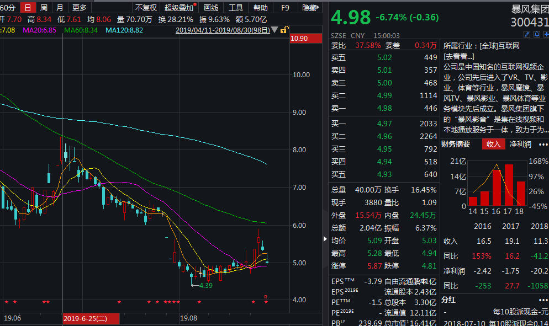Click the [去看看...] link
Image resolution: width=549 pixels, height=326 pixels.
point(458,56)
